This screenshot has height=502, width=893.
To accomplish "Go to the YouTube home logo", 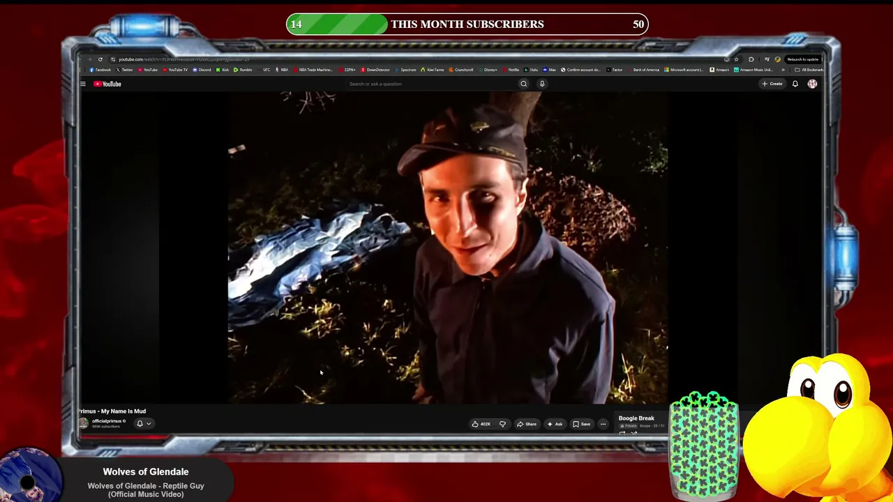I will [x=107, y=84].
